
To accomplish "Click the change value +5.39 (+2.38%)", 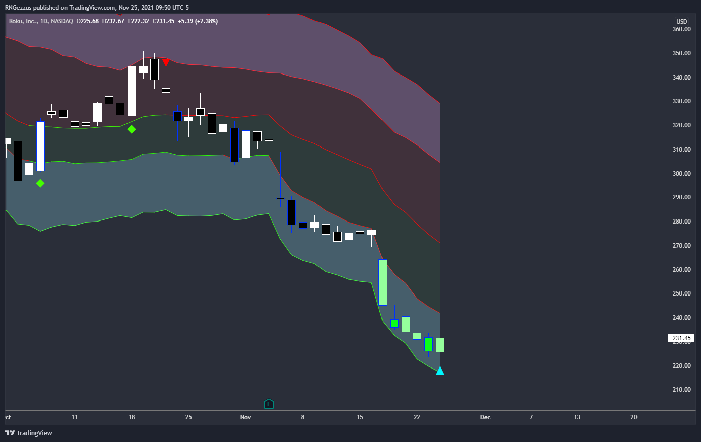I will 198,21.
